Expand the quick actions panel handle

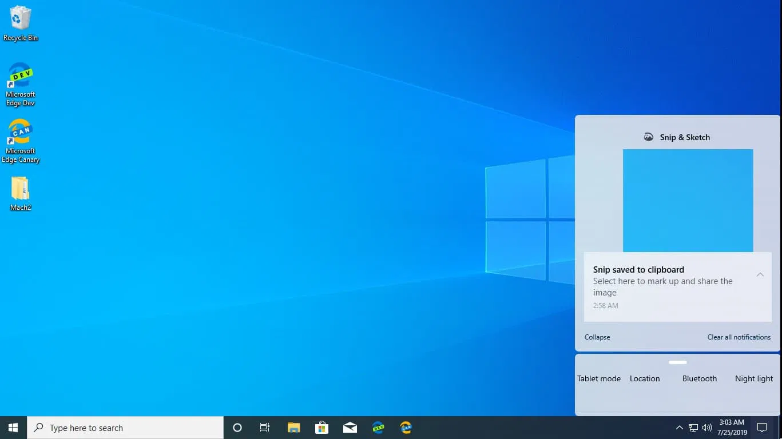(677, 362)
